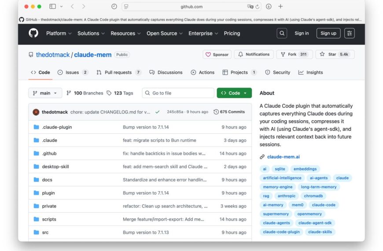Click thedotmack avatar in commit row

coord(36,112)
